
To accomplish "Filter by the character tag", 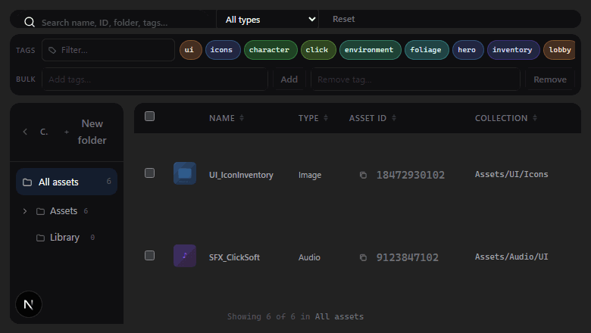I will click(270, 50).
